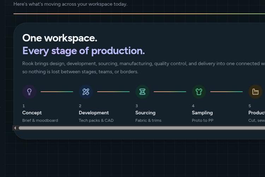This screenshot has height=177, width=265.
Task: Click the Production factory icon
Action: (255, 92)
